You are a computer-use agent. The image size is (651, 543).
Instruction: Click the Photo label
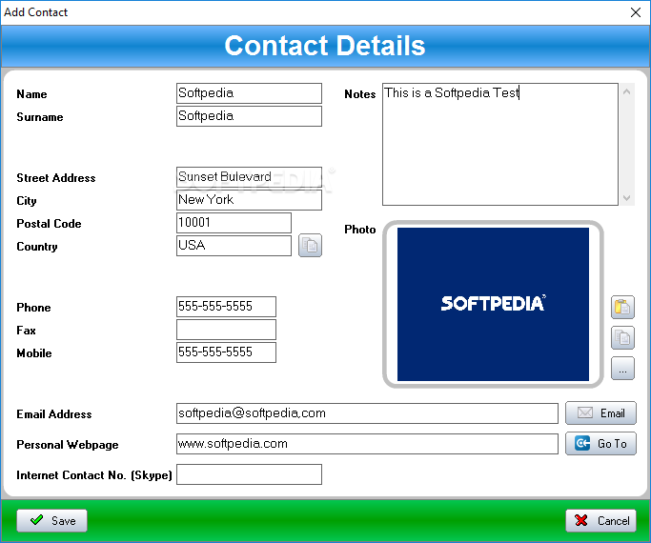point(360,230)
